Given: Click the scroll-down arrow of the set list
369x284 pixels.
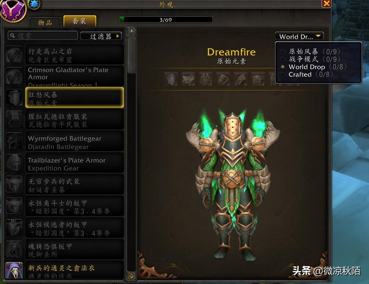Looking at the screenshot, I should click(131, 276).
